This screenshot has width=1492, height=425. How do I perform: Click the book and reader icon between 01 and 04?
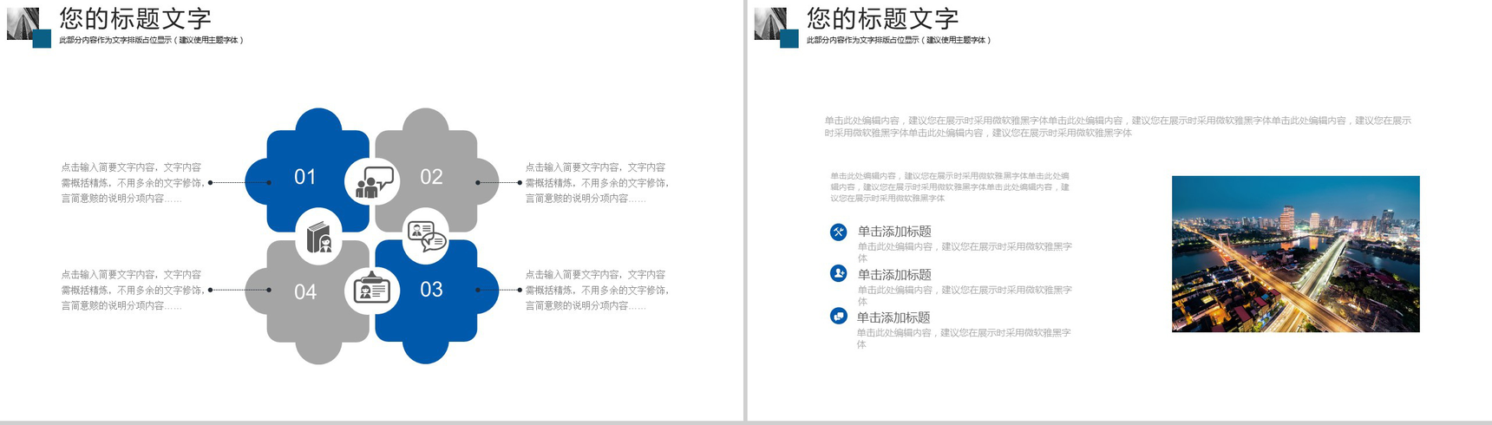pyautogui.click(x=319, y=237)
